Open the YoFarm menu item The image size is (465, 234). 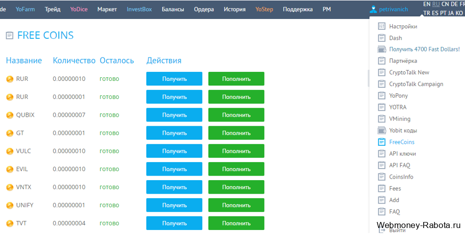tap(25, 9)
